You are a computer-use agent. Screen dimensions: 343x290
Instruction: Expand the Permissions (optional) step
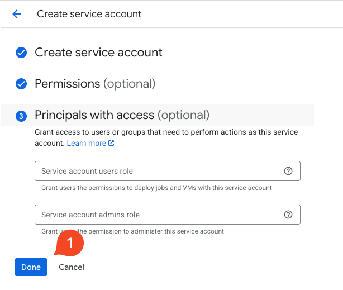(x=95, y=84)
